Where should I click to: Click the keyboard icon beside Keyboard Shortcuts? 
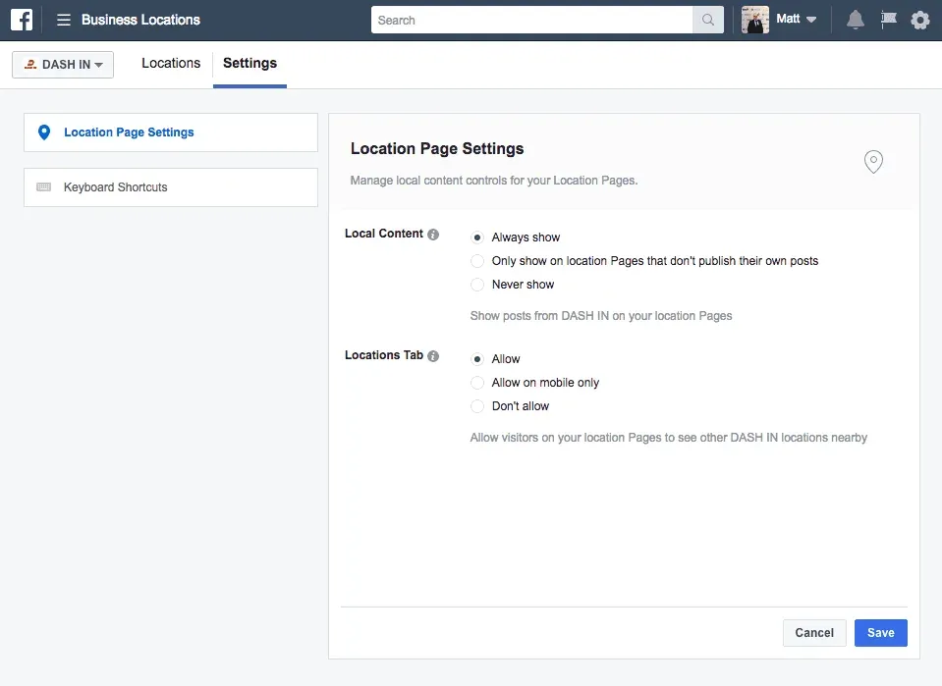pos(43,186)
